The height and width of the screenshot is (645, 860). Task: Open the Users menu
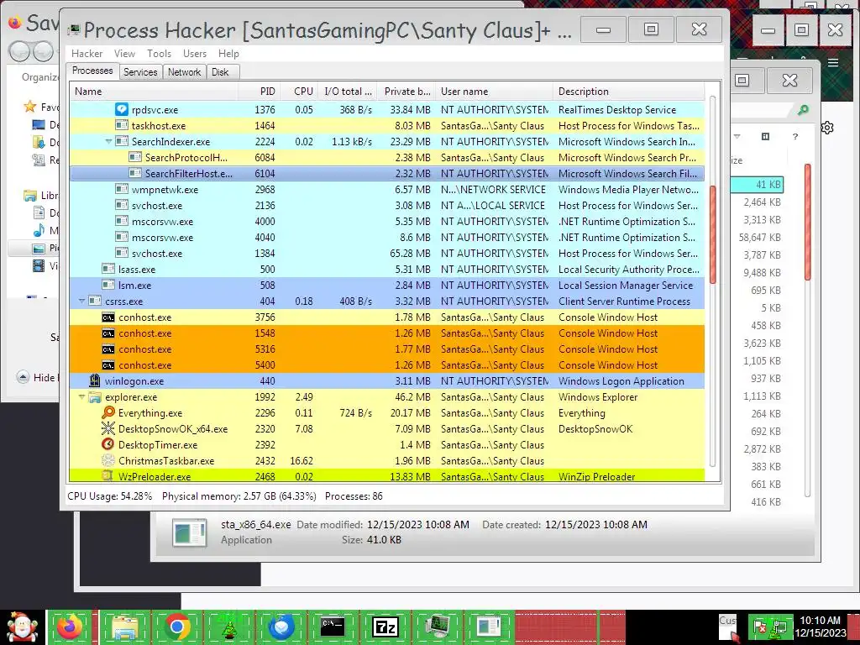195,54
